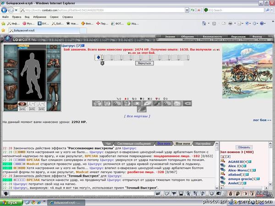Click the Инф... favorites bar link
This screenshot has width=275, height=206.
pos(14,23)
